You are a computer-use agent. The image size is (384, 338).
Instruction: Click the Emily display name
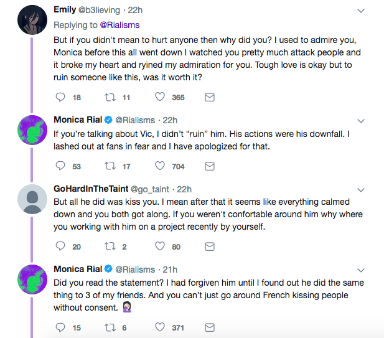pyautogui.click(x=65, y=10)
